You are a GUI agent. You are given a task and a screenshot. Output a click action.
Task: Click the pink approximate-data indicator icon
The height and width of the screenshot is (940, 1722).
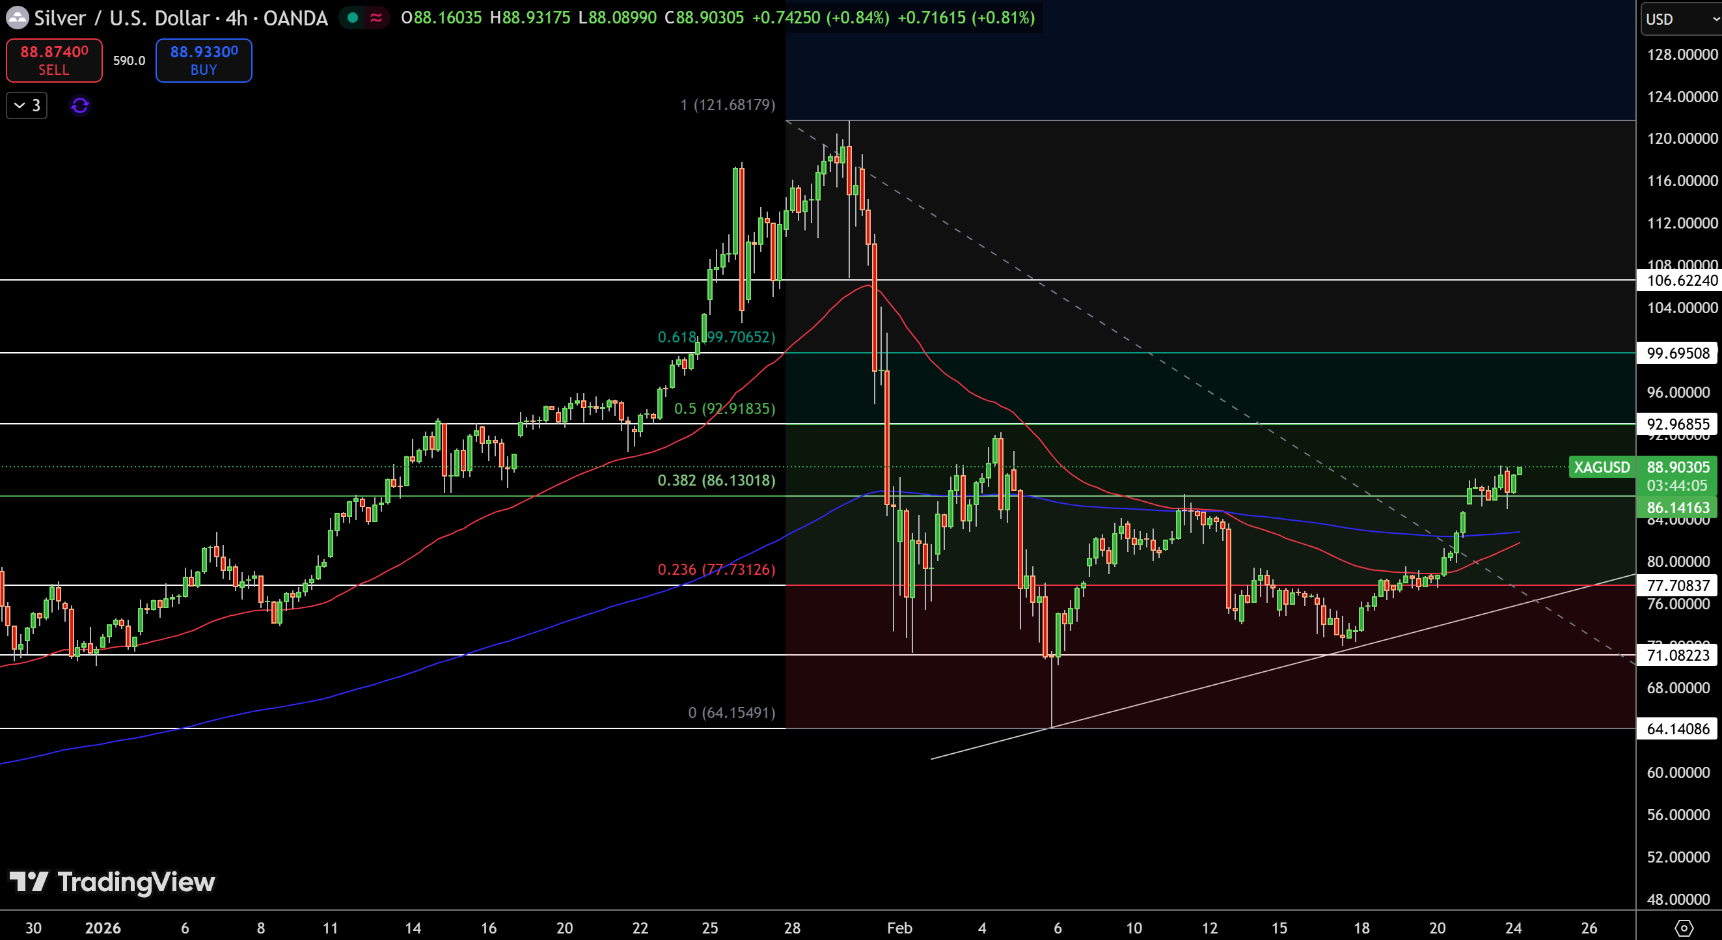[x=376, y=18]
